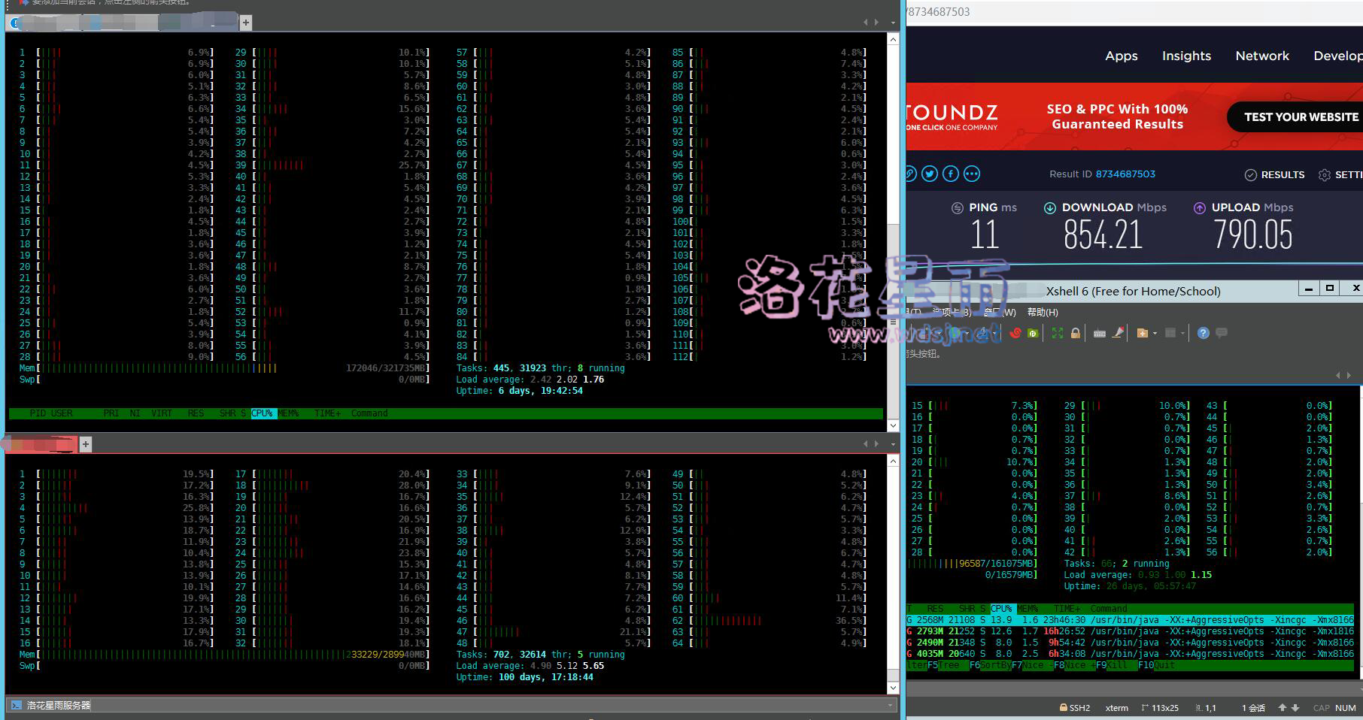Open the Network menu on Speedtest
Viewport: 1363px width, 720px height.
point(1262,56)
